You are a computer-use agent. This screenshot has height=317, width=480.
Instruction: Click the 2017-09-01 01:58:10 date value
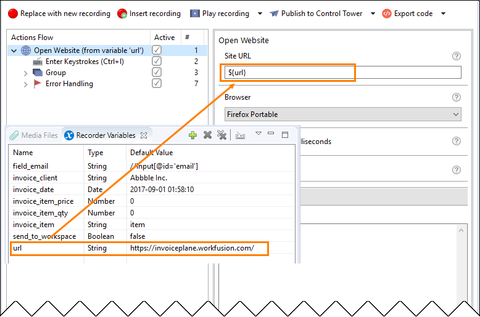162,190
